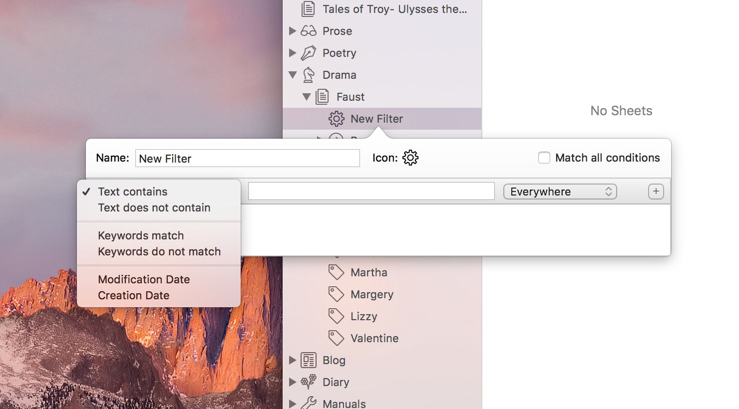Expand the Poetry group
The image size is (739, 409).
point(293,53)
